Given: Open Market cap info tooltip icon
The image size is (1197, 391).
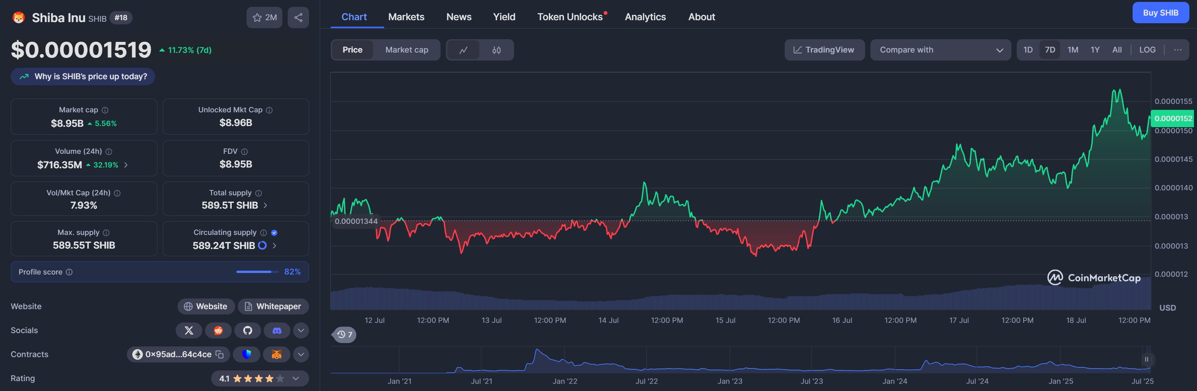Looking at the screenshot, I should click(x=105, y=110).
